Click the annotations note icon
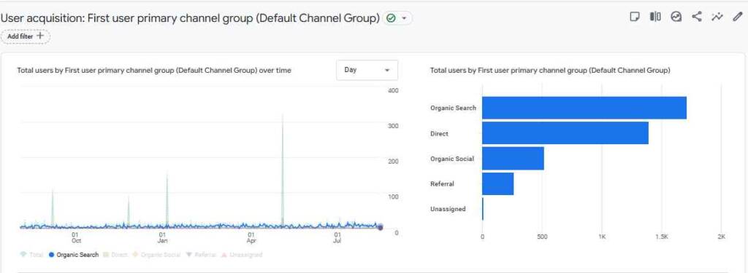This screenshot has width=748, height=273. coord(635,17)
